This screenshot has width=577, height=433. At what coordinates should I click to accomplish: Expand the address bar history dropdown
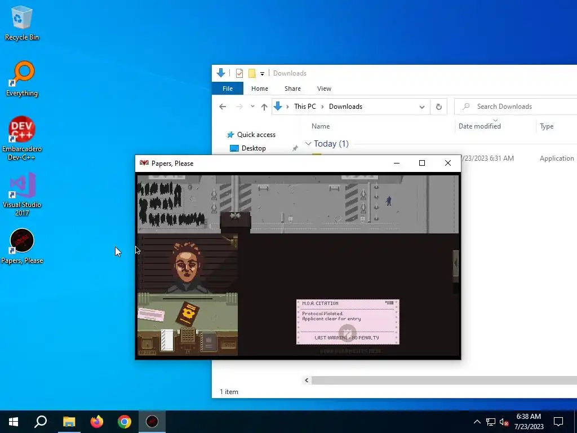pos(421,107)
